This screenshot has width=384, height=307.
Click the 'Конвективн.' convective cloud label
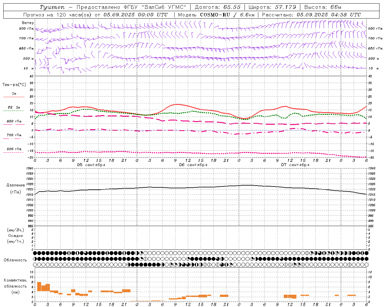16,280
